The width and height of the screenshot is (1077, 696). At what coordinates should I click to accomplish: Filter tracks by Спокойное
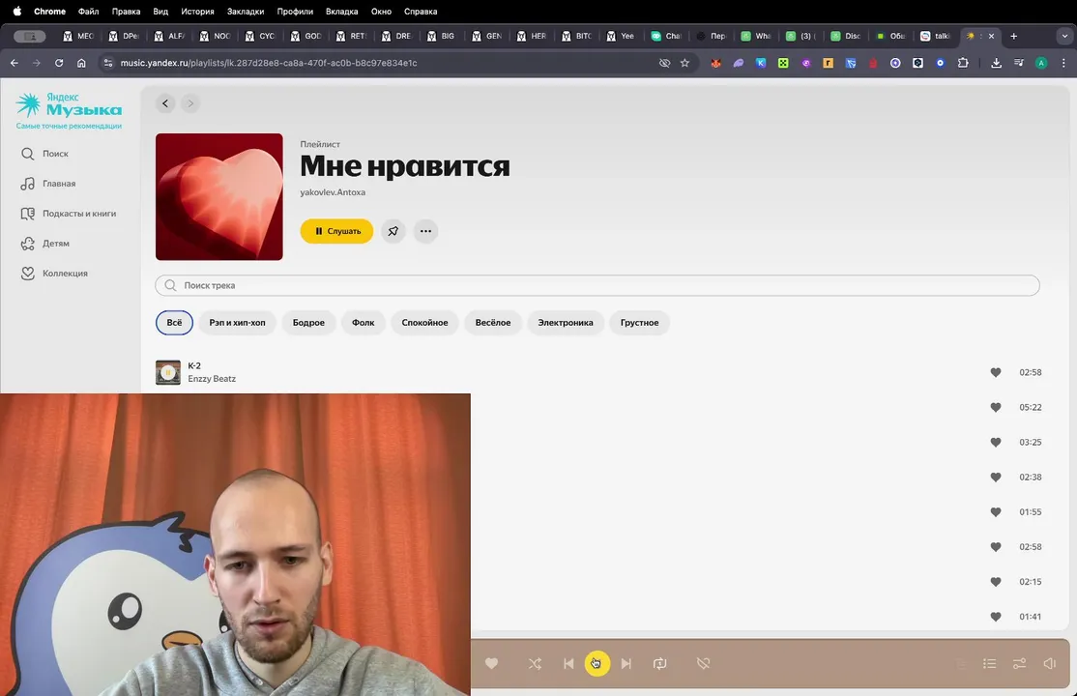pyautogui.click(x=424, y=322)
